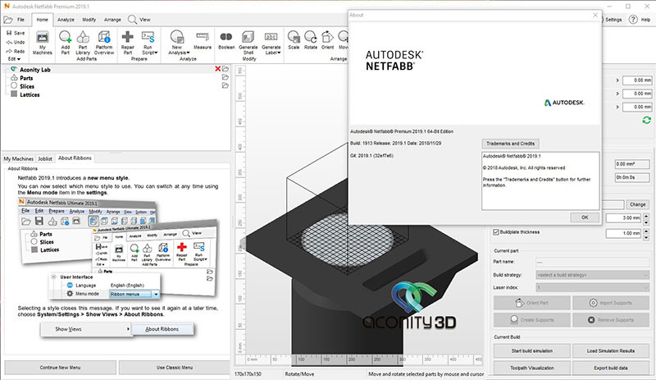The height and width of the screenshot is (380, 656).
Task: Switch to the Home ribbon tab
Action: tap(43, 20)
